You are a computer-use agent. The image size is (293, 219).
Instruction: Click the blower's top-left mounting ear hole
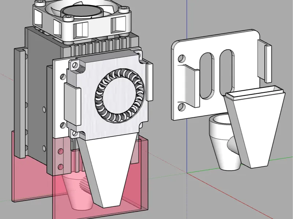75,65
